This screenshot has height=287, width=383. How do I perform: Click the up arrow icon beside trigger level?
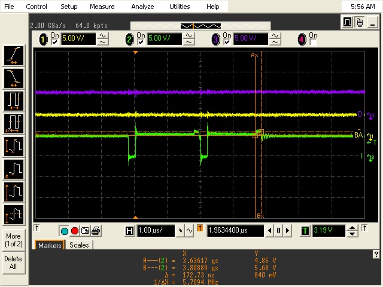pos(364,228)
